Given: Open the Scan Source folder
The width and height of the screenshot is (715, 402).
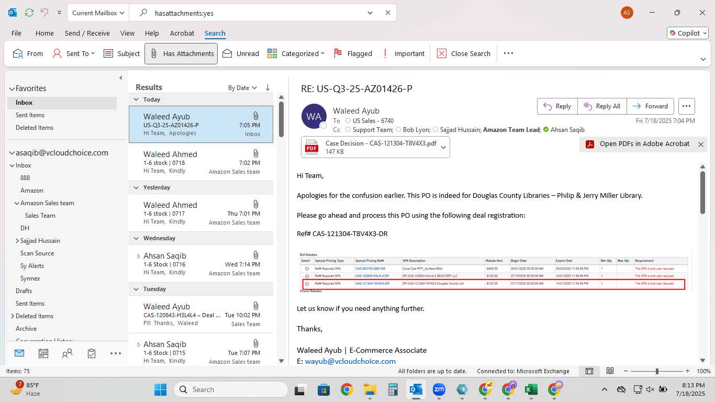Looking at the screenshot, I should point(37,253).
